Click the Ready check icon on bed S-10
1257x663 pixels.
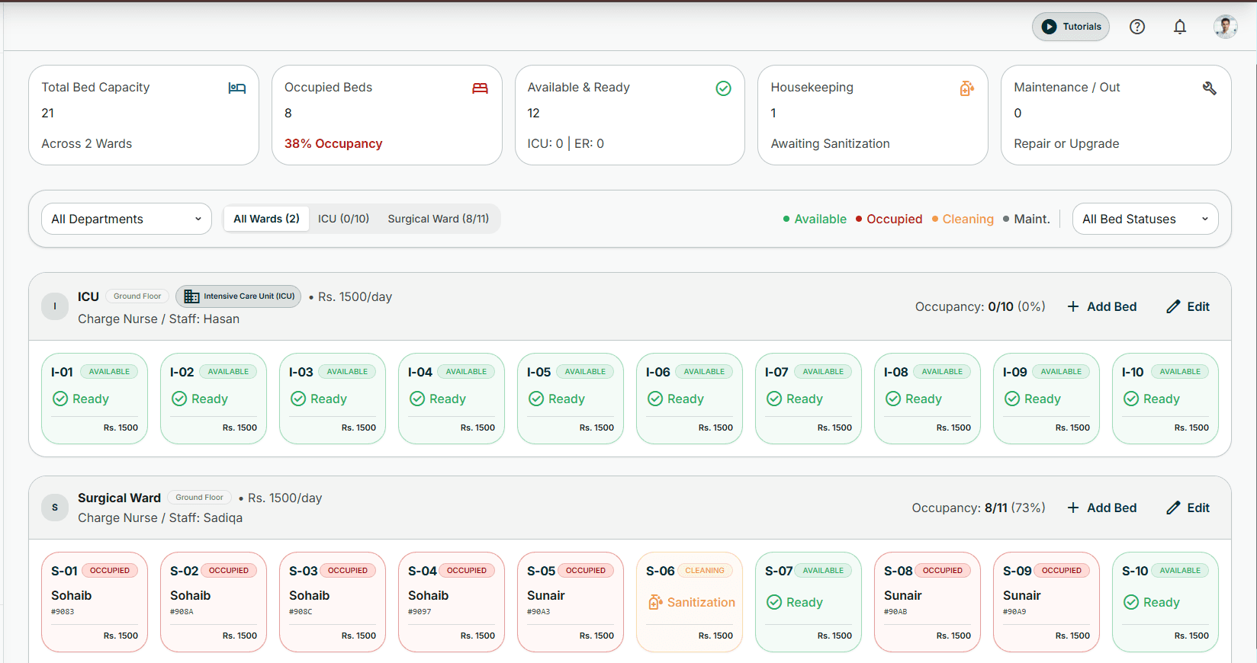pos(1131,602)
